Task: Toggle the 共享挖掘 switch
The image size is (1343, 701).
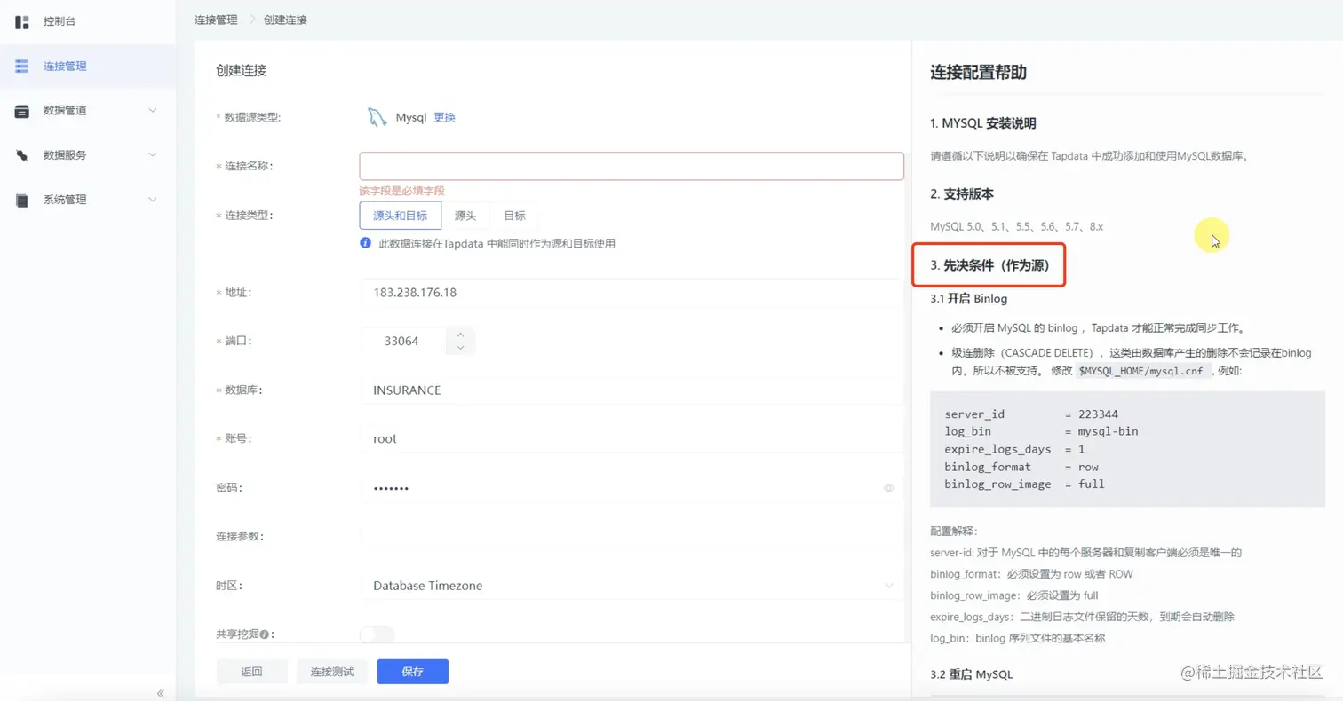Action: [377, 634]
